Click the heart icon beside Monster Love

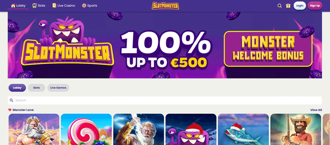pos(10,110)
